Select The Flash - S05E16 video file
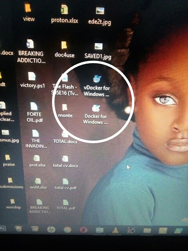Image resolution: width=188 pixels, height=251 pixels. tap(65, 85)
